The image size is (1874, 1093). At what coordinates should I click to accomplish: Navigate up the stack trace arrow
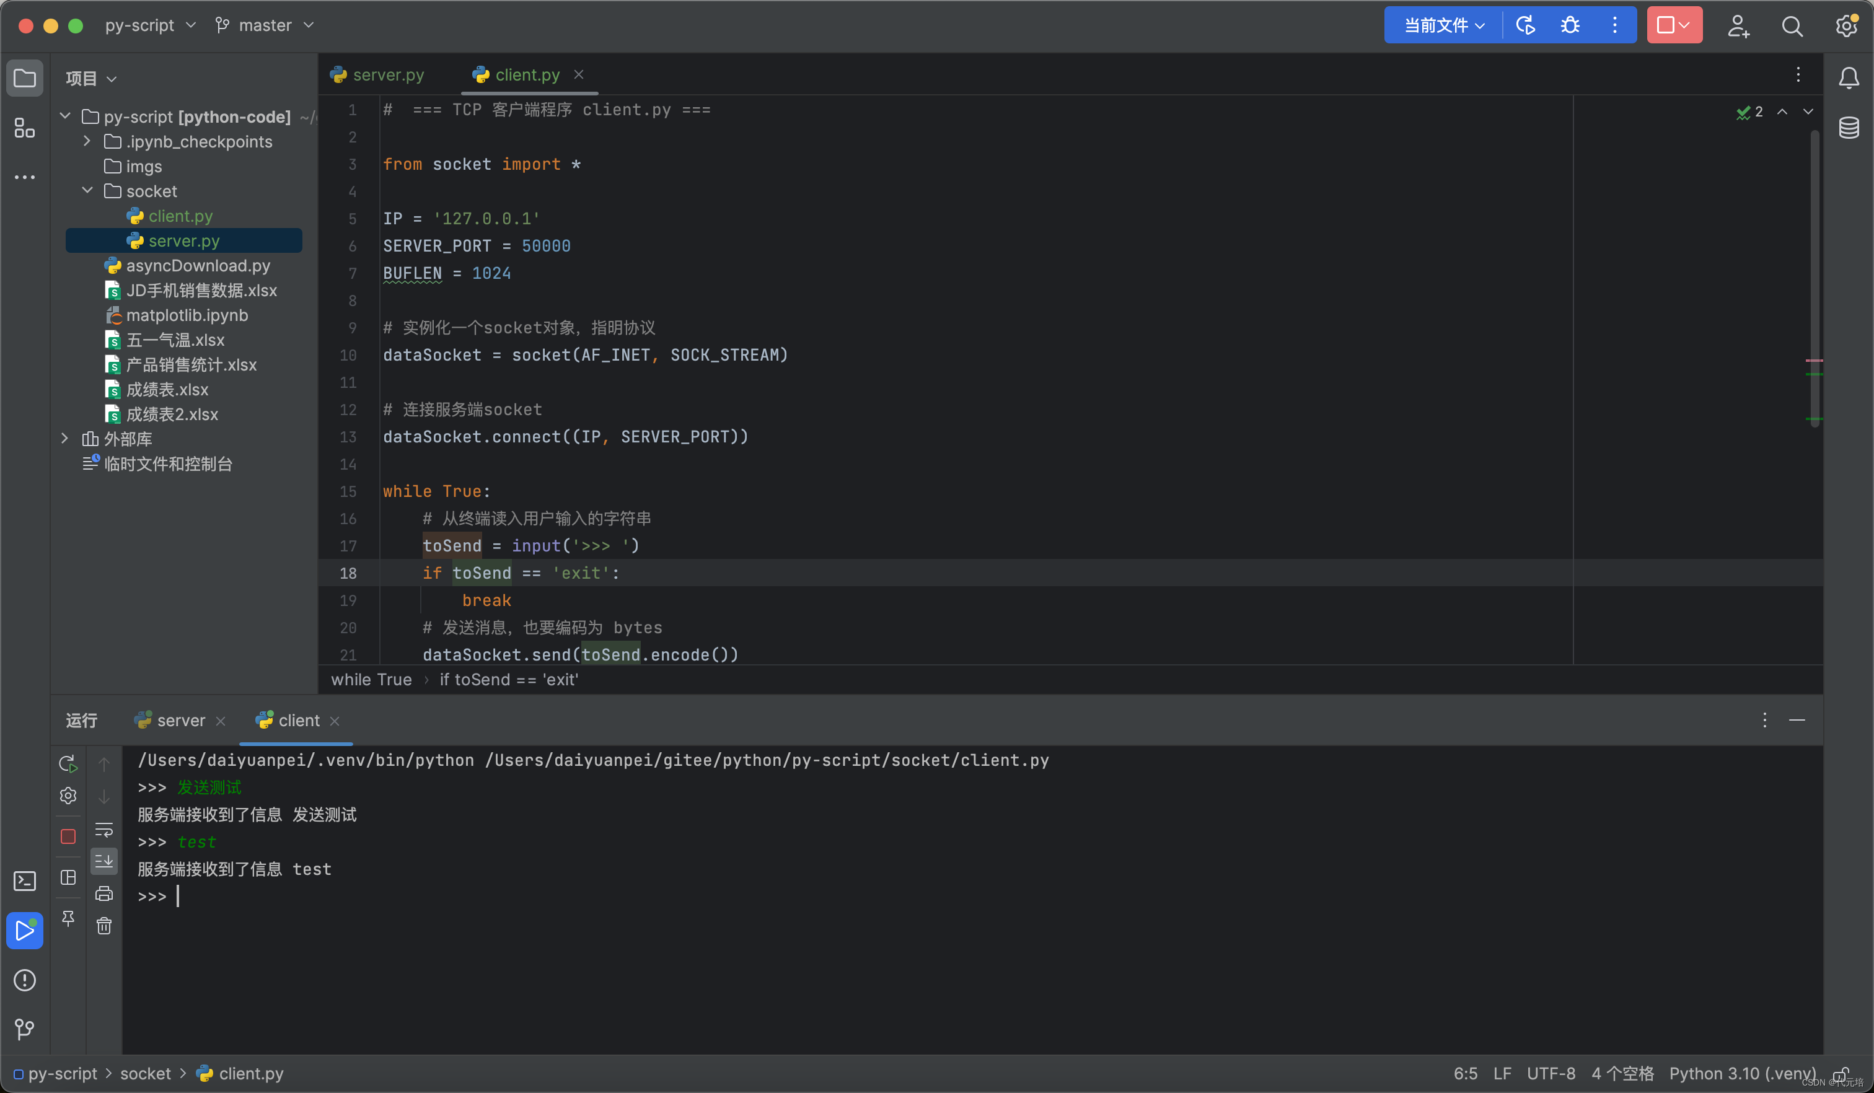pos(104,763)
